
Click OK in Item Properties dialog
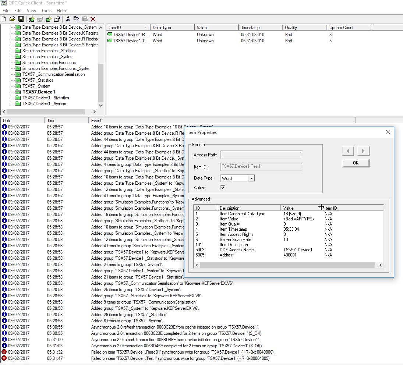(355, 163)
